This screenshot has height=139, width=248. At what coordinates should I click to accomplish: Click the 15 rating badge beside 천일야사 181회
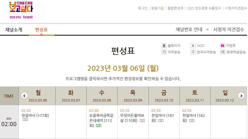pyautogui.click(x=161, y=121)
